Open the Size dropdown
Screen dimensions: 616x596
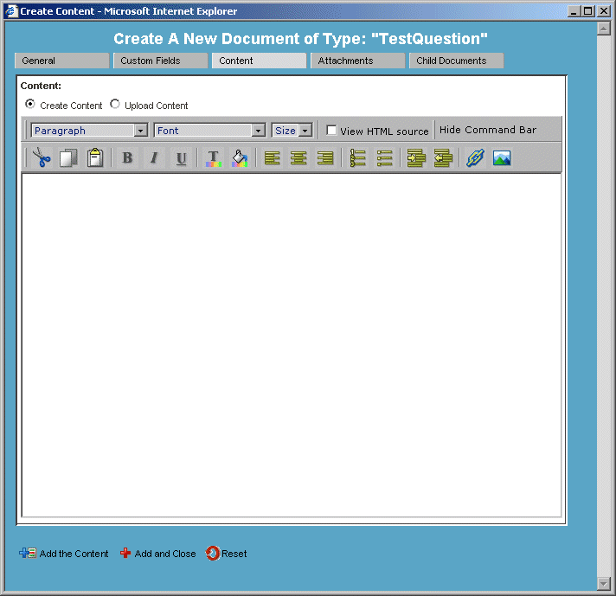[x=292, y=130]
